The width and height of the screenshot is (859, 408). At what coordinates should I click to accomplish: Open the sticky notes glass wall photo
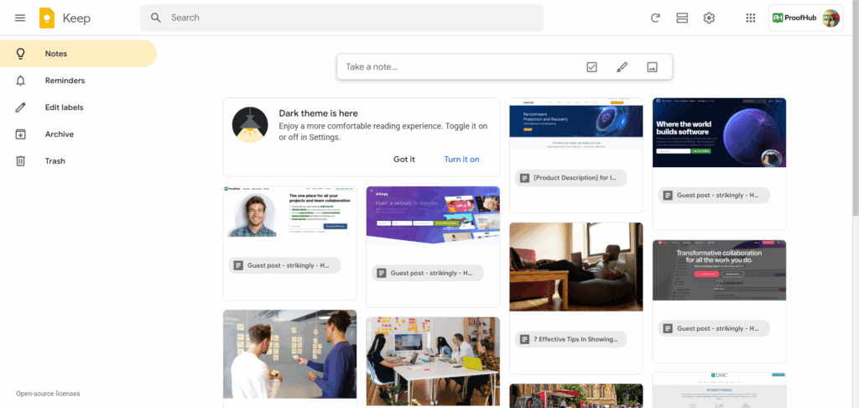[x=289, y=354]
